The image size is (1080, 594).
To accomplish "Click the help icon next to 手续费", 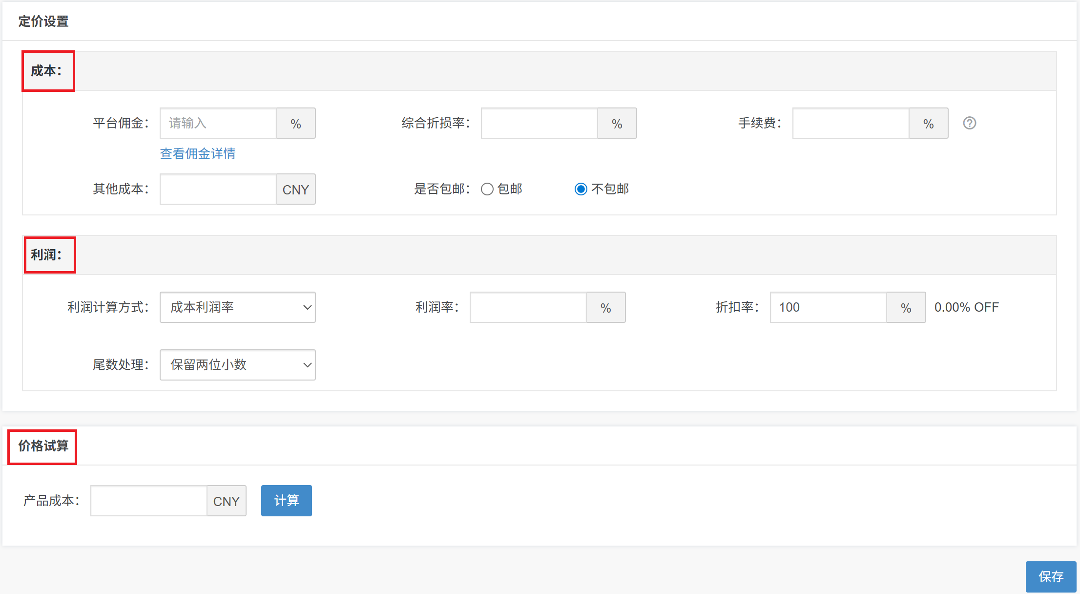I will [x=969, y=123].
